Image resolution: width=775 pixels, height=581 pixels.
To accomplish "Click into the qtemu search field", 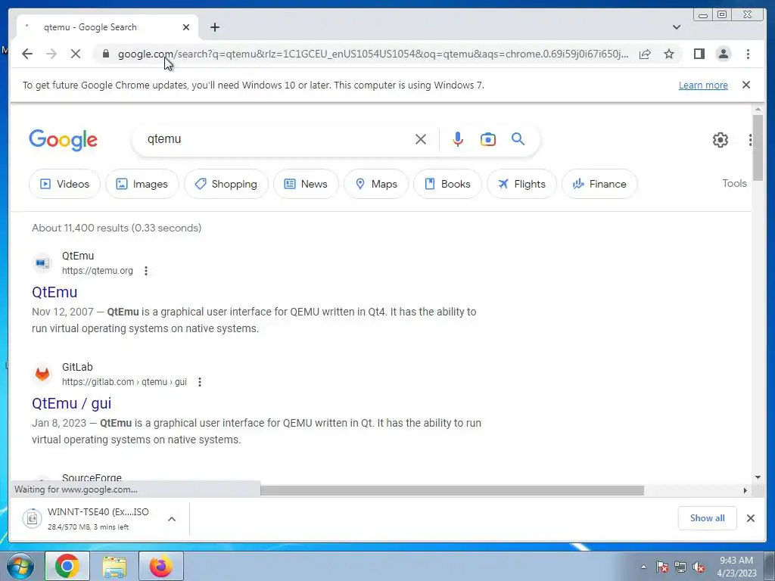I will (x=277, y=139).
